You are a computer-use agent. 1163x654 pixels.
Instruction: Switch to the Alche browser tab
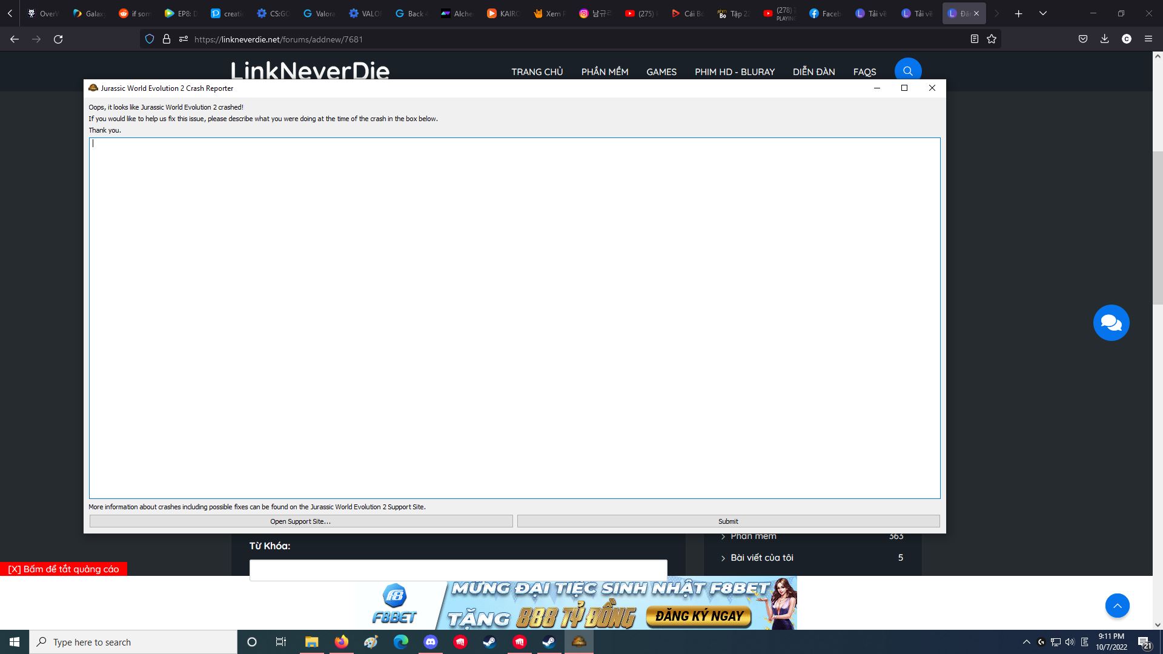click(457, 13)
